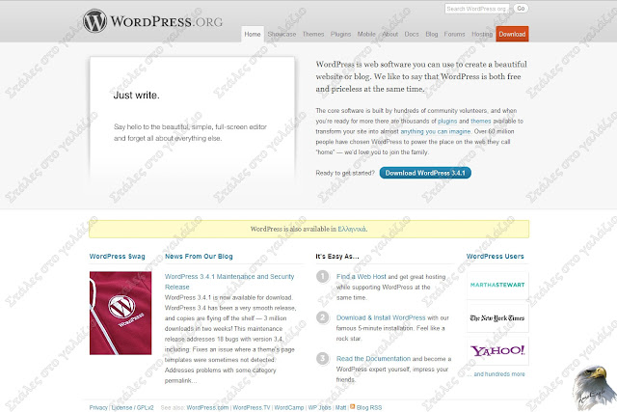Open the Blog menu item
617x412 pixels.
(x=432, y=35)
